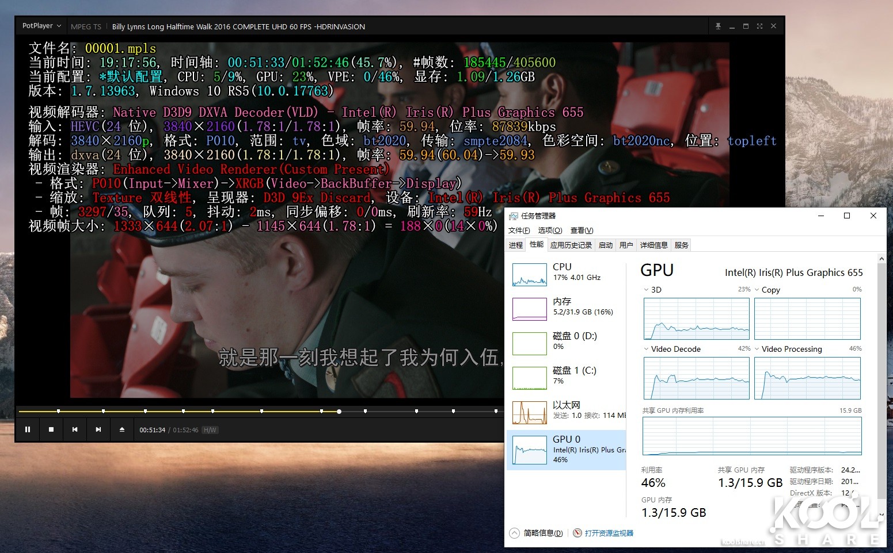Click the eject/open media icon
Image resolution: width=893 pixels, height=553 pixels.
click(121, 429)
